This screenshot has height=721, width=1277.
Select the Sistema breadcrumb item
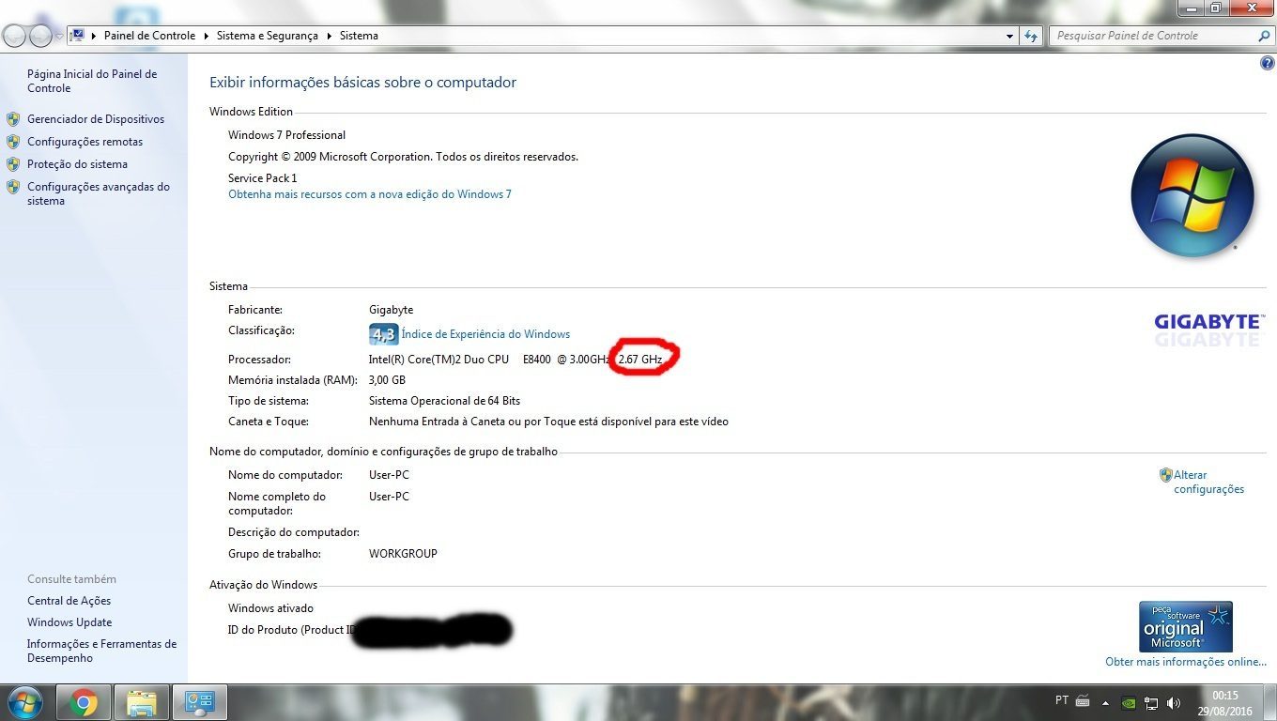359,36
